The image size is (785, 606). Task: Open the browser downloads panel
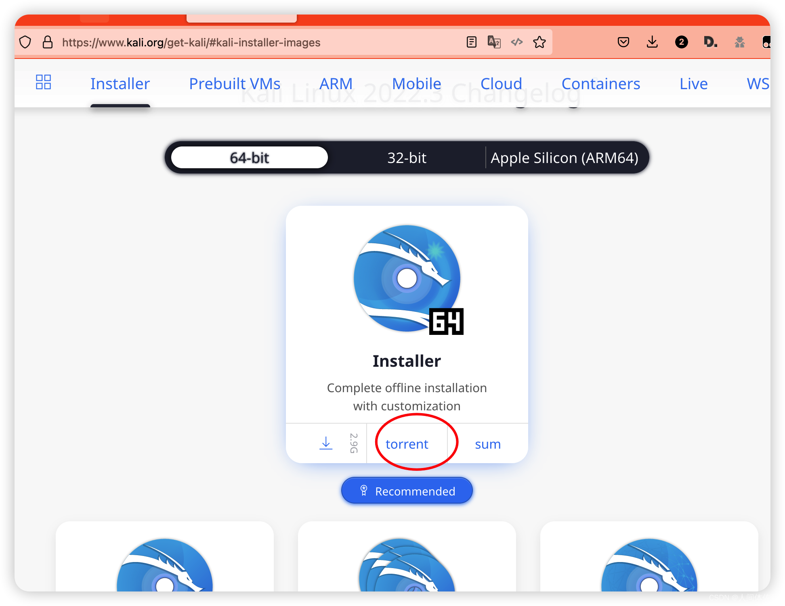[652, 42]
